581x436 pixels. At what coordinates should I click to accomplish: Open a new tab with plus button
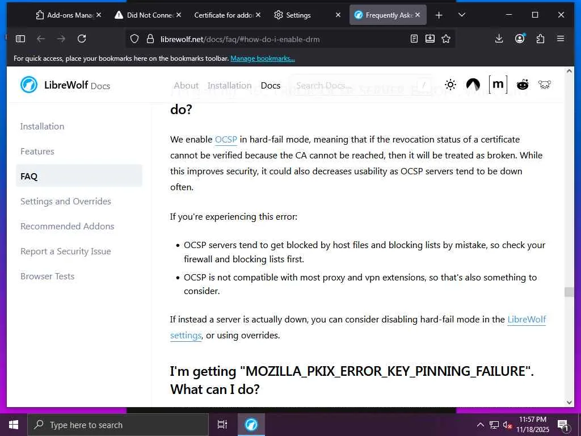pyautogui.click(x=439, y=15)
